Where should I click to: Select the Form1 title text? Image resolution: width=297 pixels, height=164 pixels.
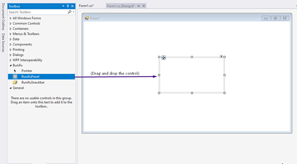(95, 18)
